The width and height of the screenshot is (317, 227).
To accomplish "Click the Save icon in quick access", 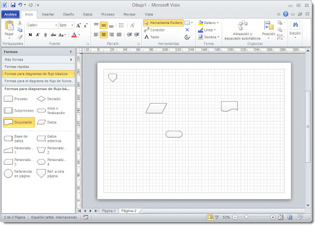I will (x=13, y=5).
